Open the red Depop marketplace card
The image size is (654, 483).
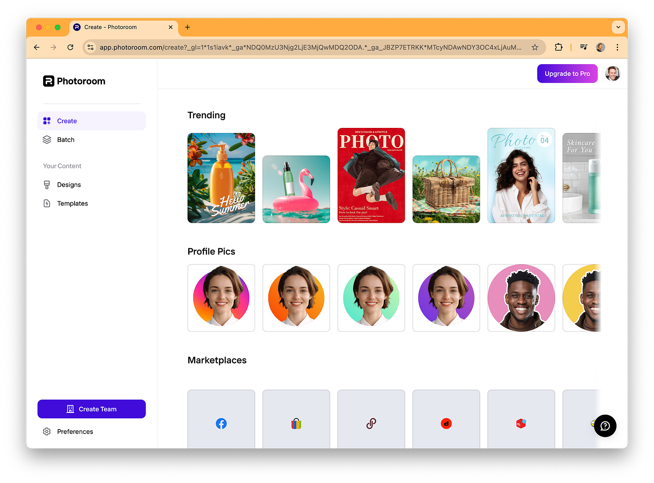pyautogui.click(x=446, y=419)
